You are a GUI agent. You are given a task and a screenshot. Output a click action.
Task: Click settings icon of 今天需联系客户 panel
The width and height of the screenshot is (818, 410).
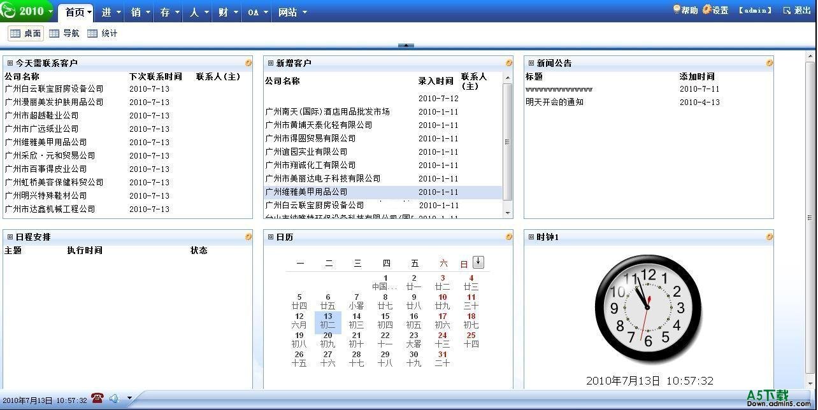(x=248, y=63)
